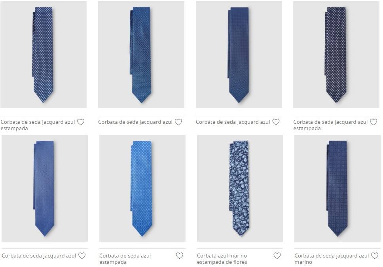Screen dimensions: 383x267
Task: View the third top-row solid blue tie photo
Action: tap(239, 55)
